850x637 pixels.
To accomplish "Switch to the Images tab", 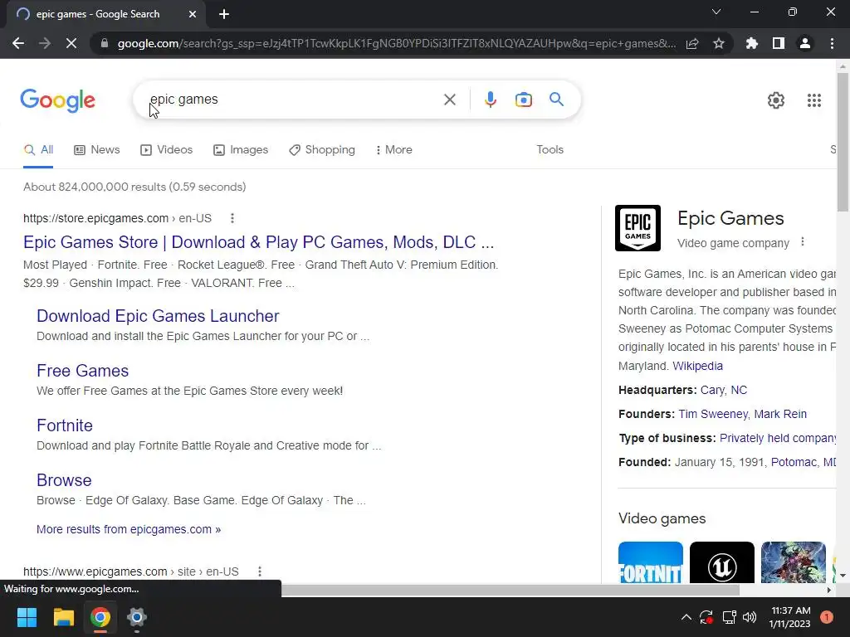I will [241, 149].
